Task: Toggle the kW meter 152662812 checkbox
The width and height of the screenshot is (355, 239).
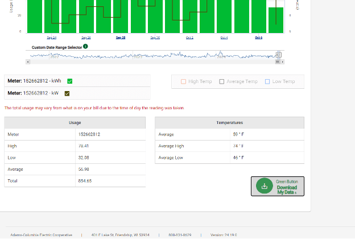Action: (x=67, y=93)
